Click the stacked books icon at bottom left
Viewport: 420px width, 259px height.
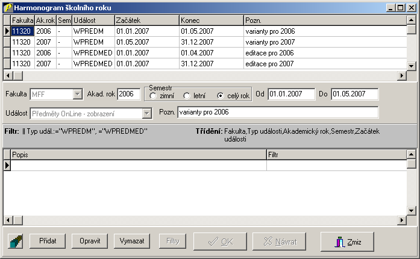[x=15, y=242]
